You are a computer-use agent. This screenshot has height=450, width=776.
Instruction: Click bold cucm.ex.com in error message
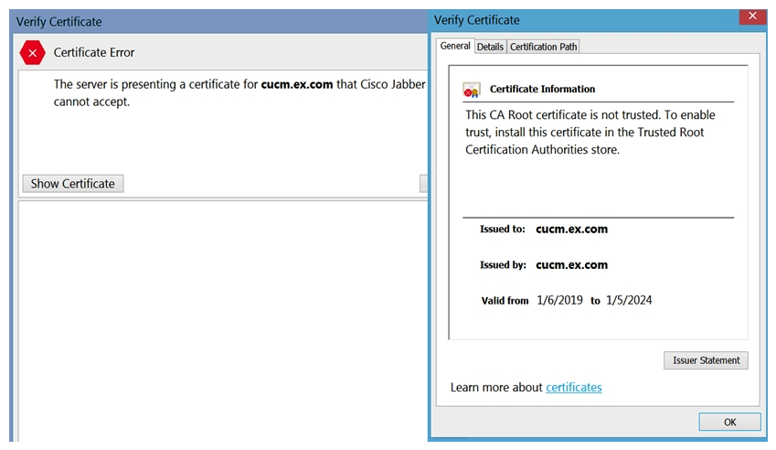click(x=297, y=85)
